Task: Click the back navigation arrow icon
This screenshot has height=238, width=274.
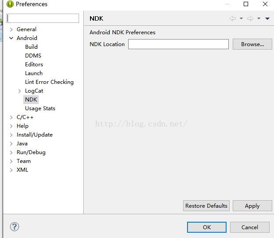Action: 233,18
